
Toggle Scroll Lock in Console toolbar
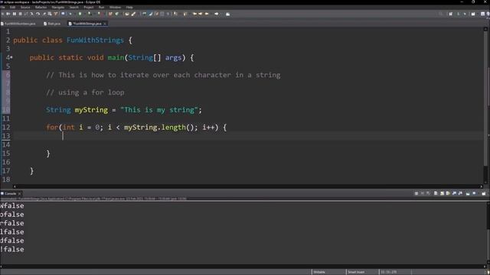tap(442, 193)
